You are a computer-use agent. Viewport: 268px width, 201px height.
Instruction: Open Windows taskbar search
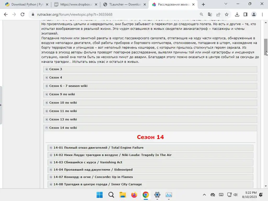111,195
